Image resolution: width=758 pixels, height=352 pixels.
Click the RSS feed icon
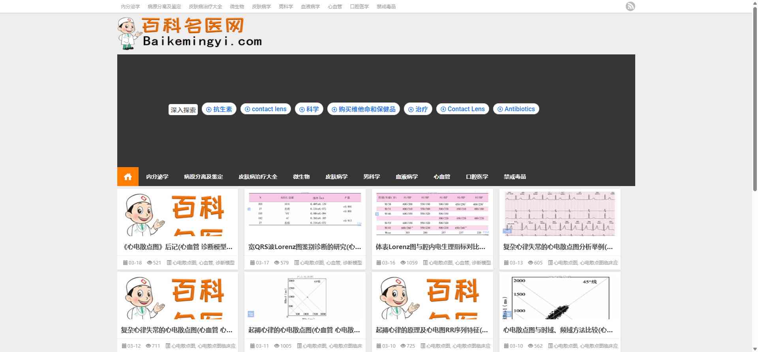click(630, 6)
